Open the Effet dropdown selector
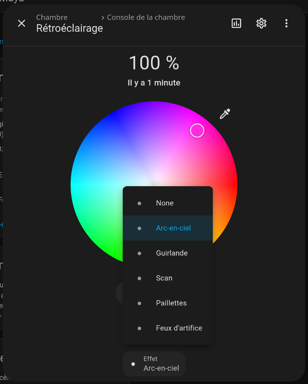Viewport: 308px width, 384px height. point(154,364)
